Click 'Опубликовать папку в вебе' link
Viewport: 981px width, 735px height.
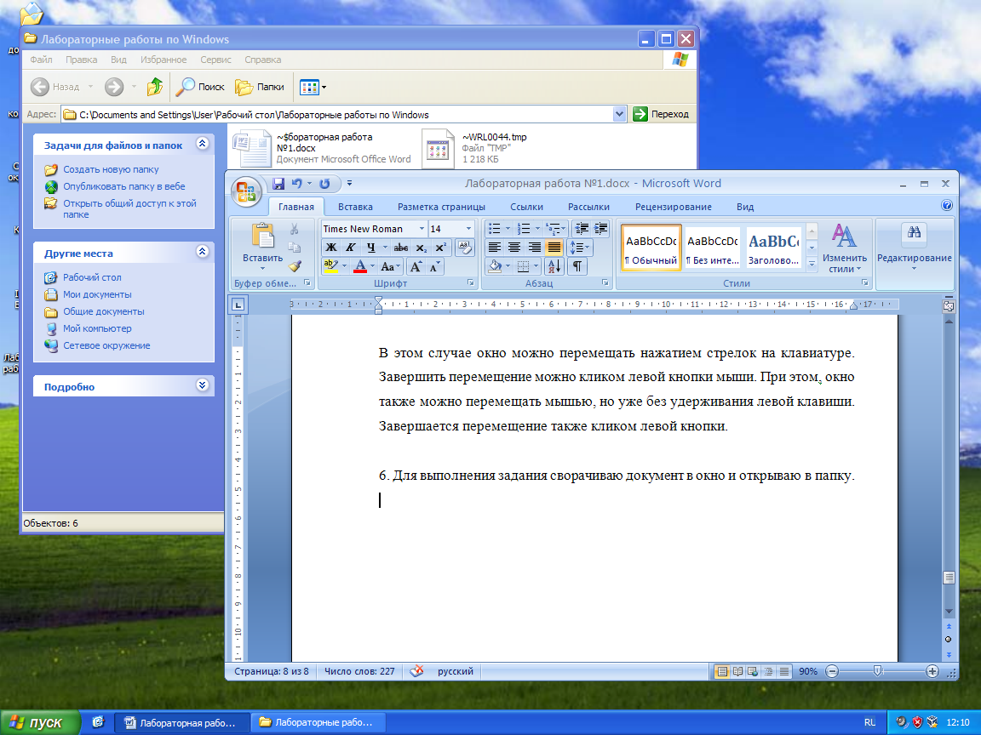123,186
